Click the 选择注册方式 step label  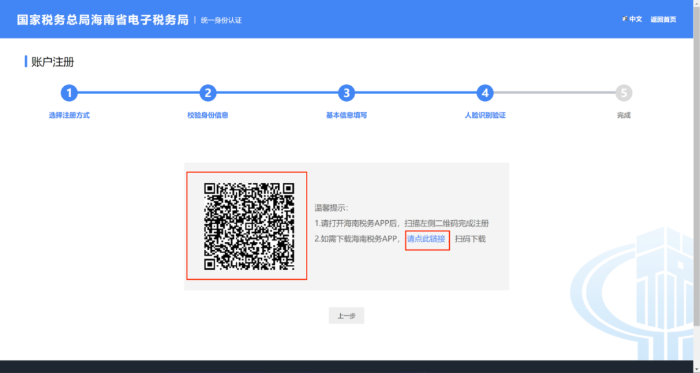point(69,115)
